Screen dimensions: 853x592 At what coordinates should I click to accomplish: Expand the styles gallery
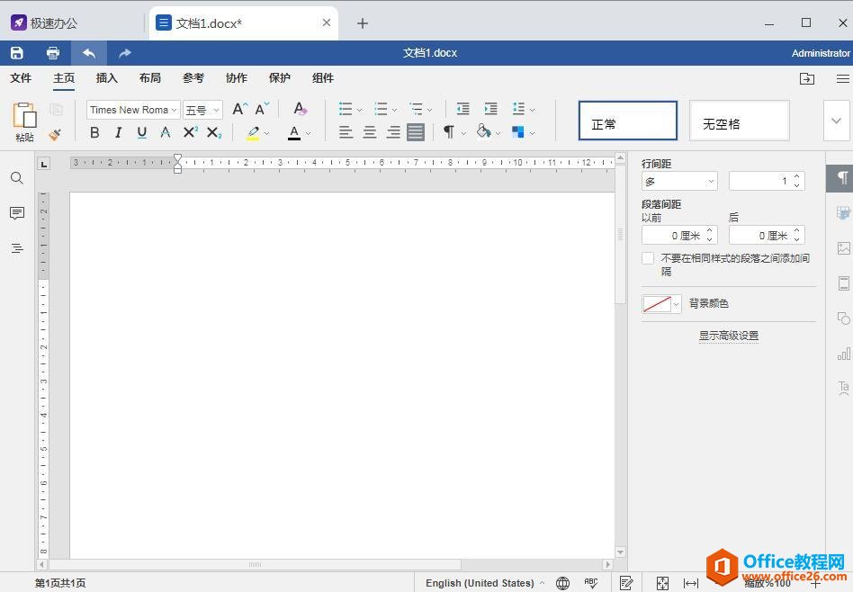(837, 121)
